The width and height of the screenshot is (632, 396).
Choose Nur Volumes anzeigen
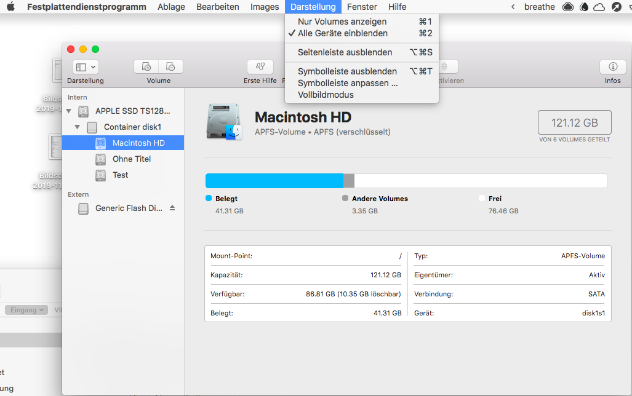362,22
